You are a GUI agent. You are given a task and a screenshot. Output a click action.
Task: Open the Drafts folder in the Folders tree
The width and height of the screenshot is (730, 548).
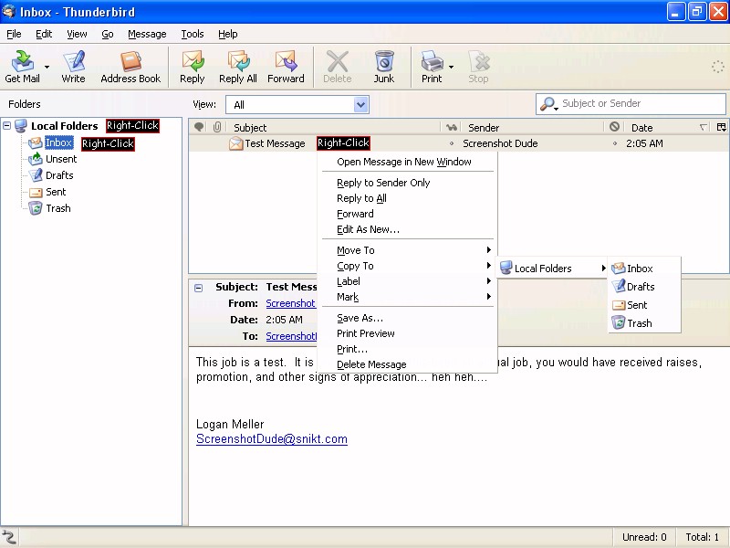click(59, 175)
